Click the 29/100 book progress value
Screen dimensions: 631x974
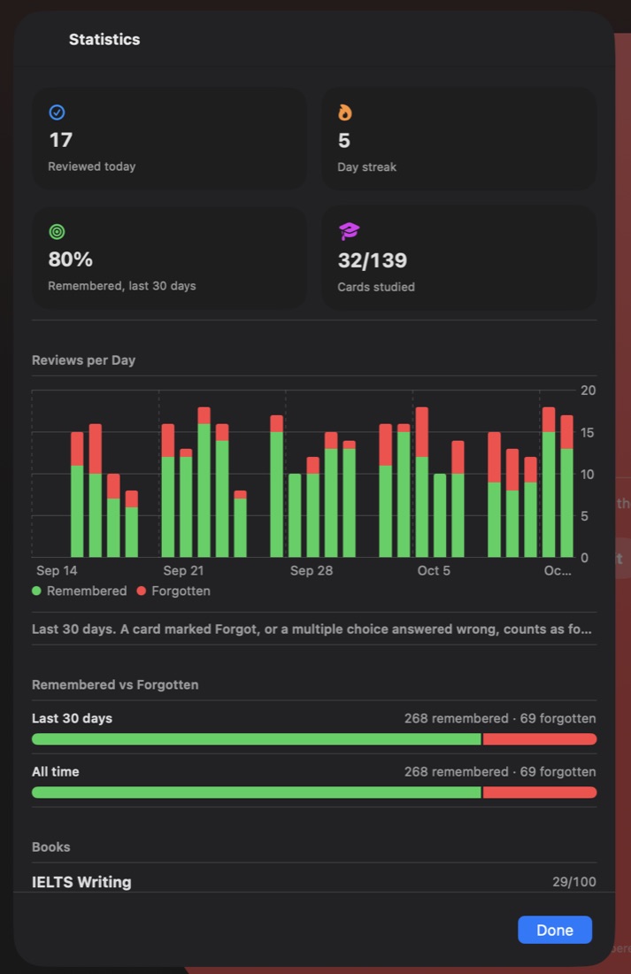coord(573,881)
